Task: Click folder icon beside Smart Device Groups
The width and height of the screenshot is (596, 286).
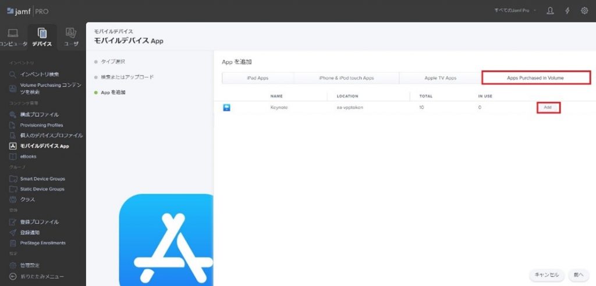Action: pos(13,178)
